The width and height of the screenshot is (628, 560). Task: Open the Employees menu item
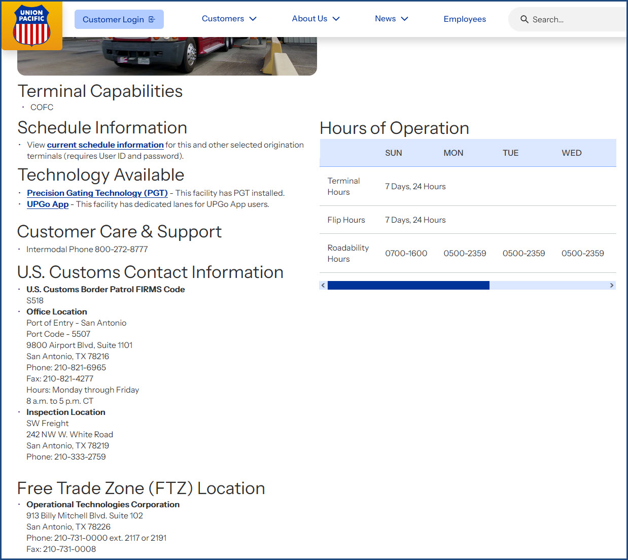tap(464, 19)
